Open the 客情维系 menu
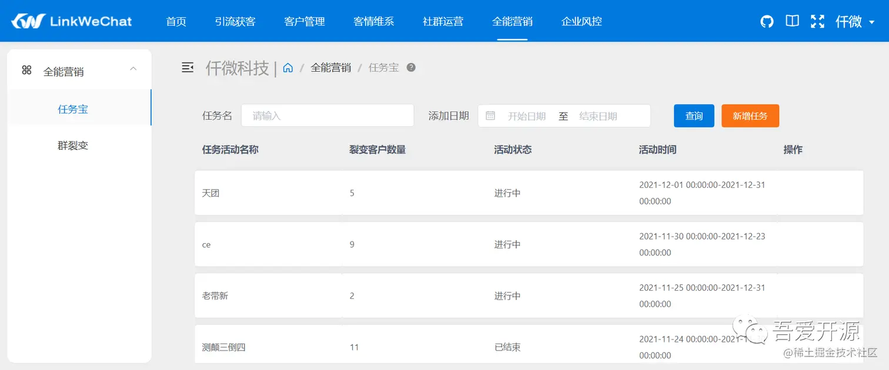Screen dimensions: 889x370 pos(374,22)
